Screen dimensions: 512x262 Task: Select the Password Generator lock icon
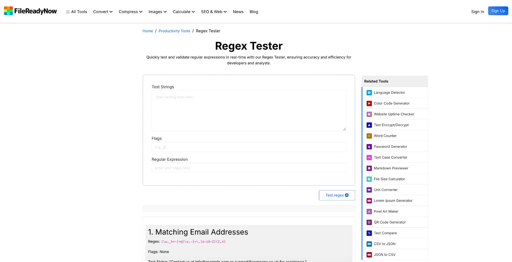click(x=369, y=147)
